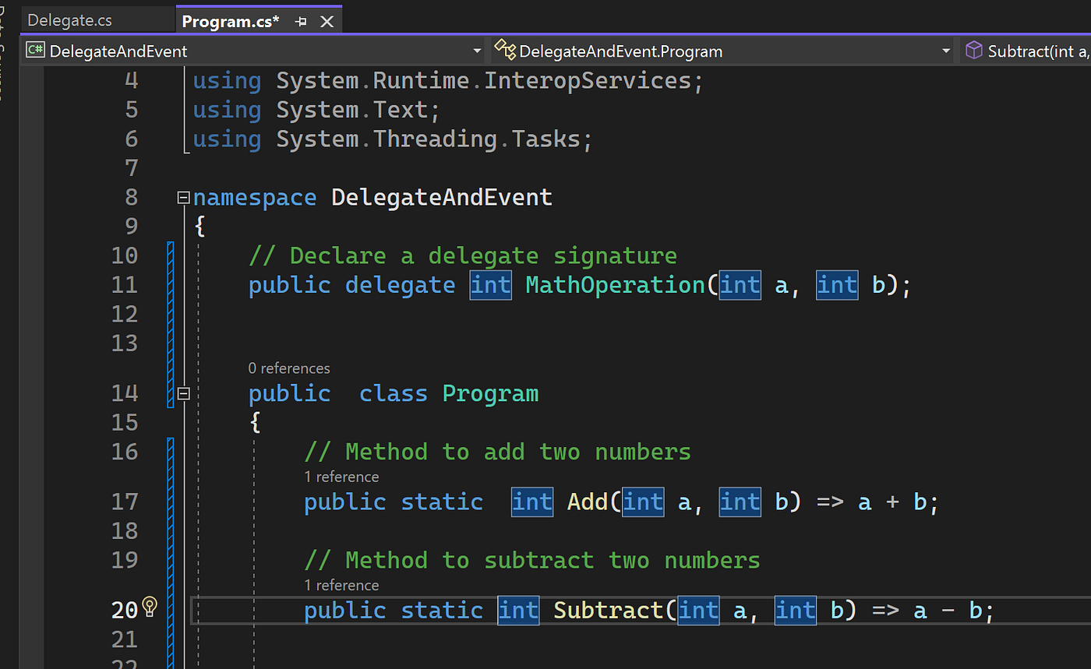Image resolution: width=1091 pixels, height=669 pixels.
Task: Open the 0 references CodeLens link
Action: 289,368
